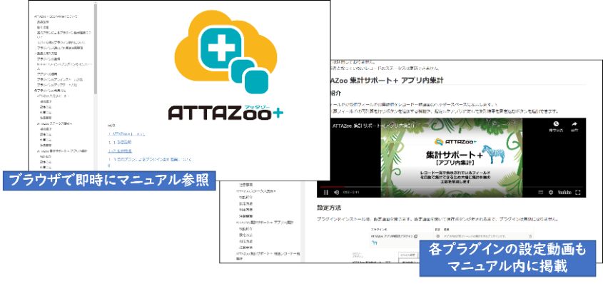Open table-of-contents link 1.3 about plugin contracts
This screenshot has width=603, height=284.
149,159
